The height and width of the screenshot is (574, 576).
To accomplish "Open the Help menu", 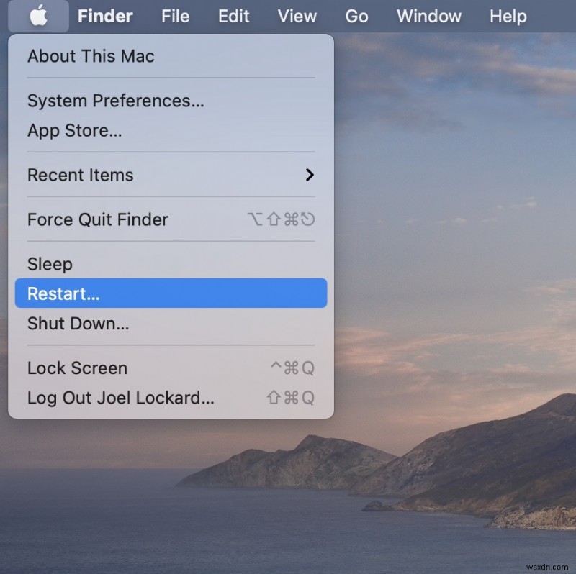I will pos(508,16).
